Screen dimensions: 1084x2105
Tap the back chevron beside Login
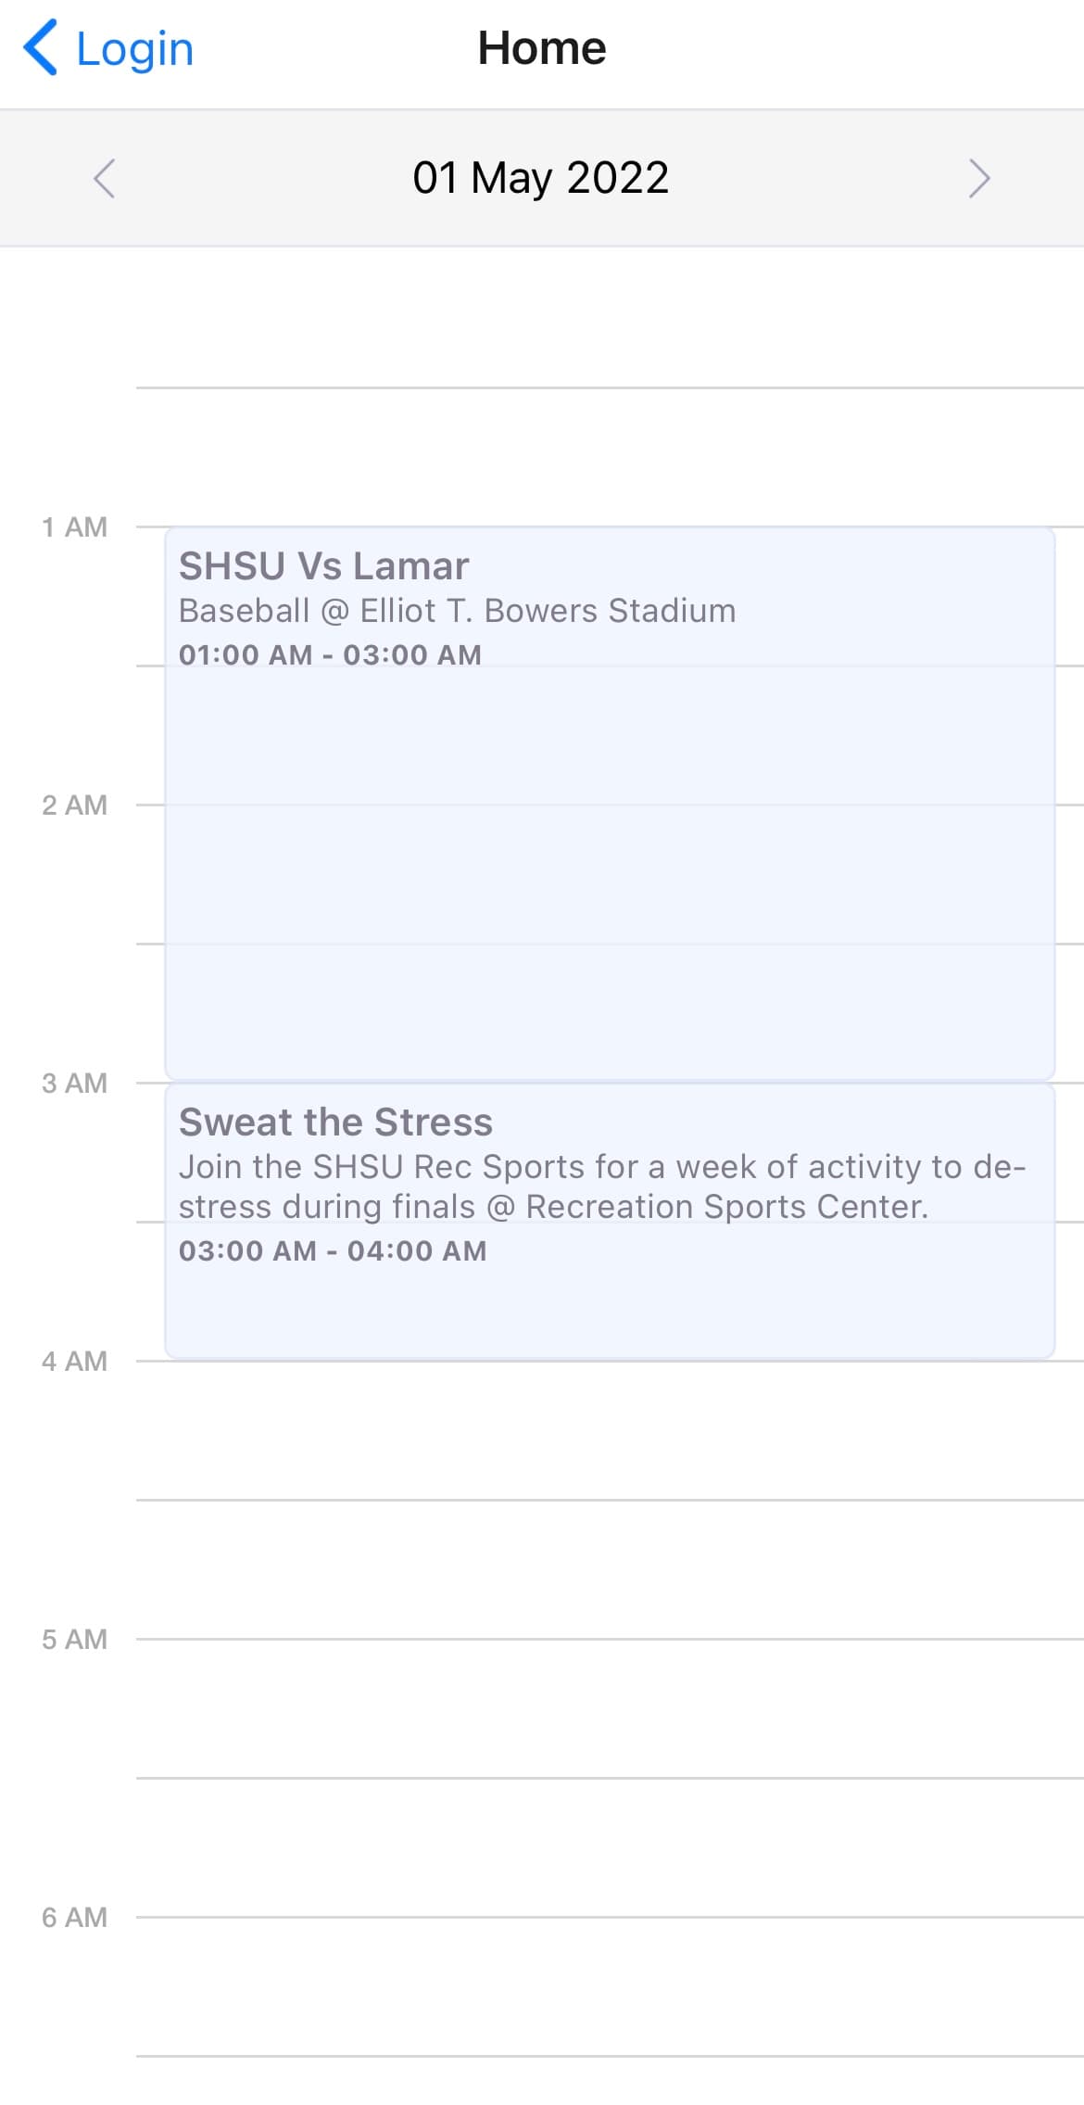click(x=41, y=48)
